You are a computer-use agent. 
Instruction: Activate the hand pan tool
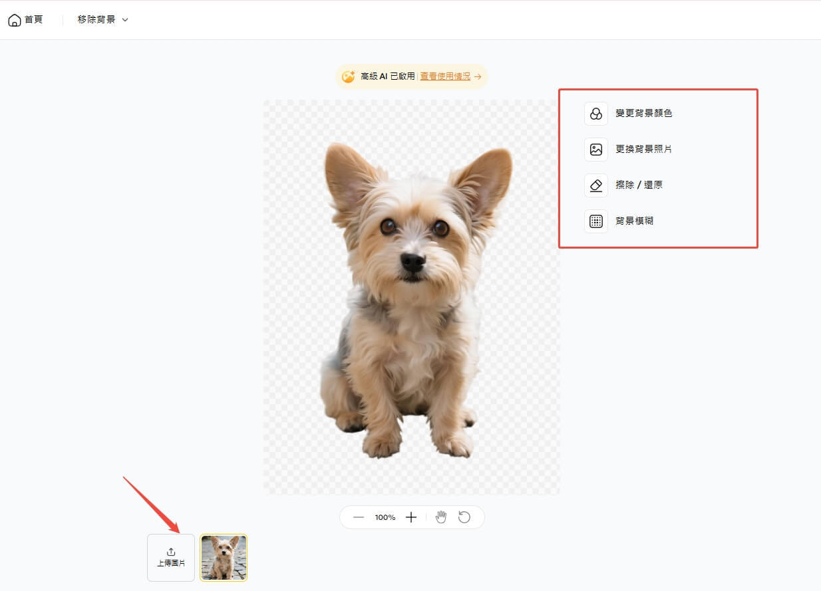(441, 517)
